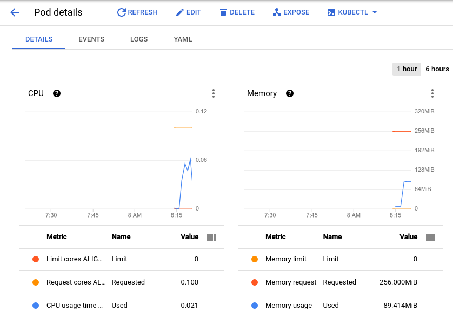Click the orange CPU request line in chart
453x325 pixels.
click(183, 128)
